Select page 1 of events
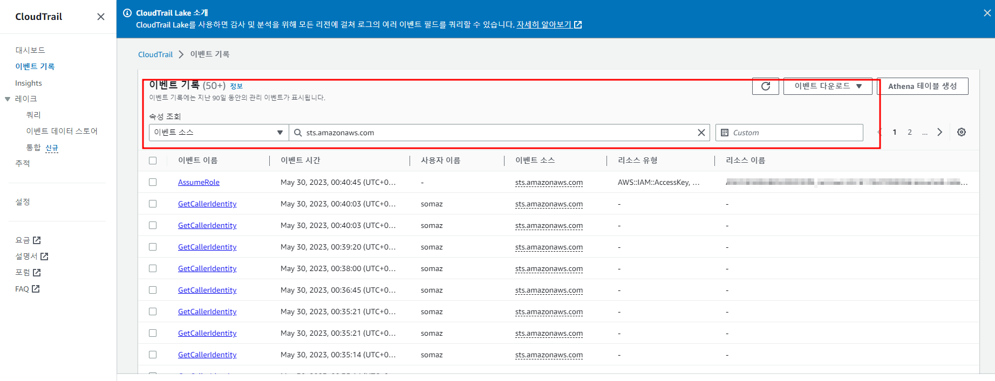The width and height of the screenshot is (995, 381). click(895, 132)
